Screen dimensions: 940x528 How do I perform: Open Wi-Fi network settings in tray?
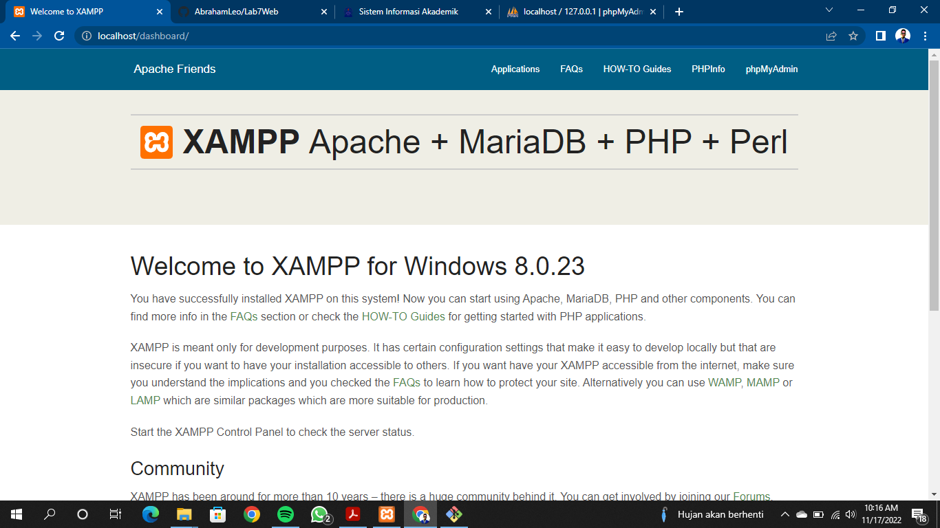tap(835, 514)
